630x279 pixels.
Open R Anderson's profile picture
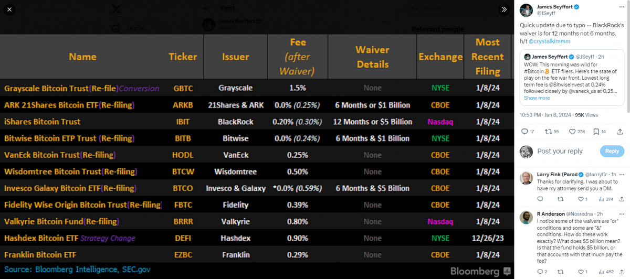tap(527, 218)
